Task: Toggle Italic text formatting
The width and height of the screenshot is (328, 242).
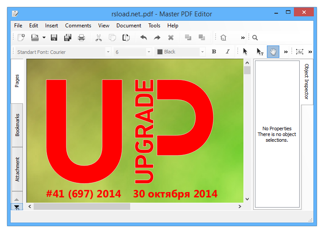Action: click(228, 52)
